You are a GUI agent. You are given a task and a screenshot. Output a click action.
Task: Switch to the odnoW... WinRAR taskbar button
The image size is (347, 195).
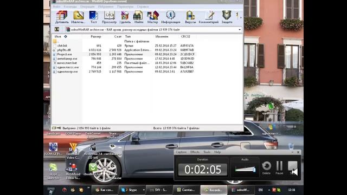click(x=241, y=190)
